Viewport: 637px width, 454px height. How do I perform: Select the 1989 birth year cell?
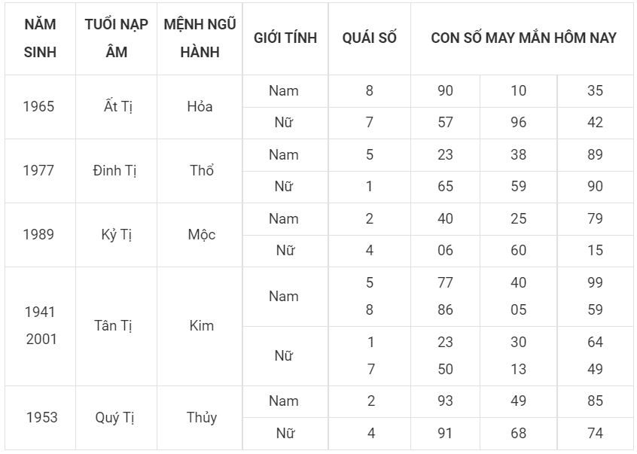40,235
